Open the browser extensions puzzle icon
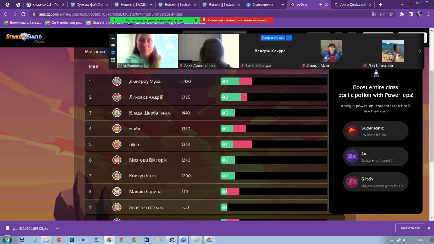The width and height of the screenshot is (434, 244). (x=402, y=14)
